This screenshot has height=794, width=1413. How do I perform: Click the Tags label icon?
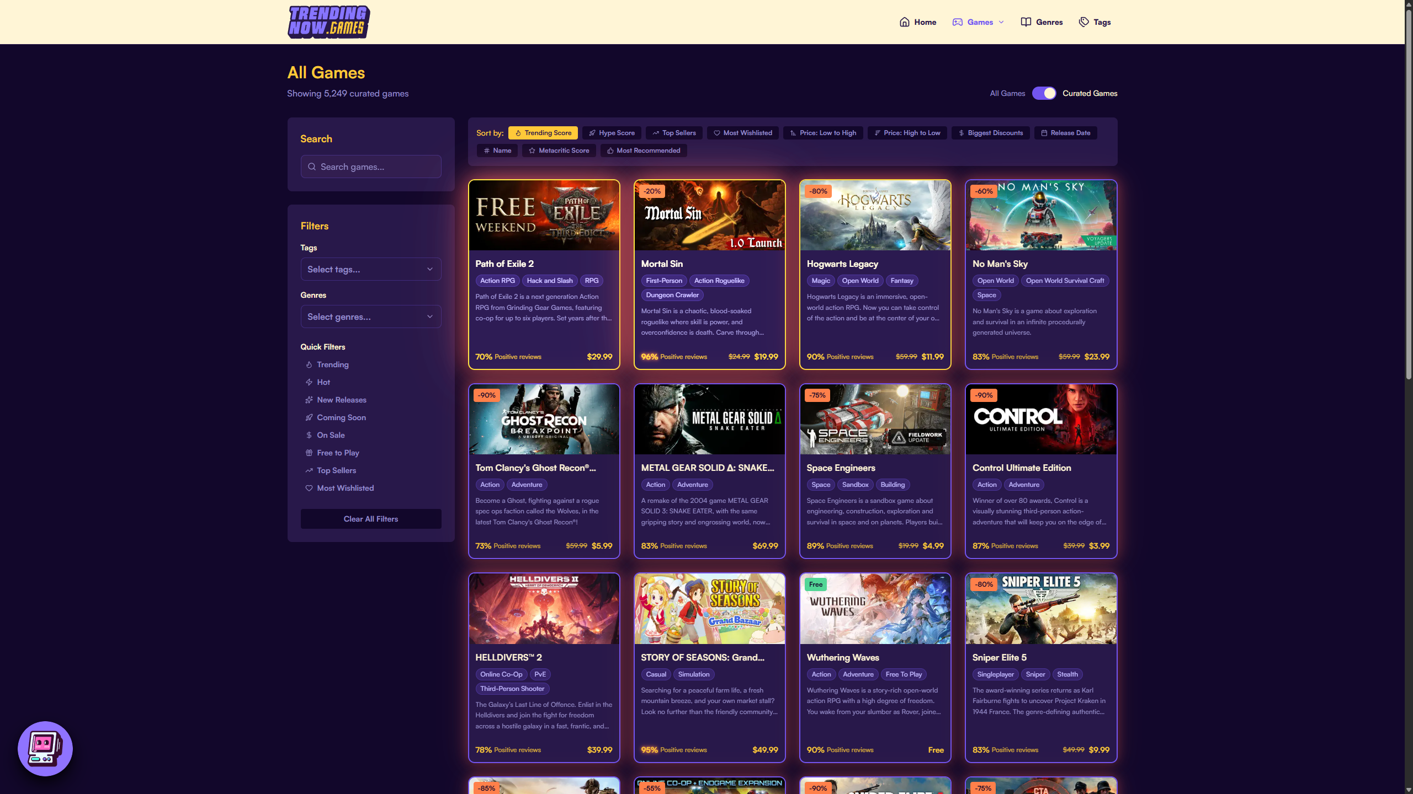tap(1083, 22)
